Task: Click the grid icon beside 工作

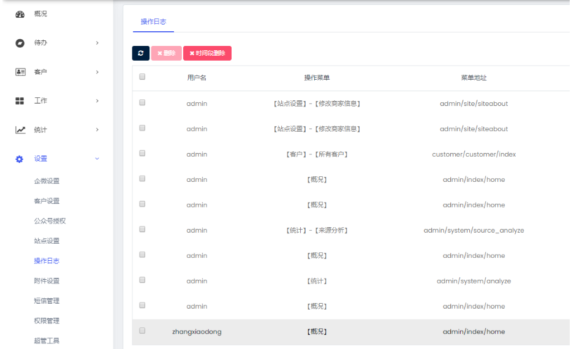Action: 20,101
